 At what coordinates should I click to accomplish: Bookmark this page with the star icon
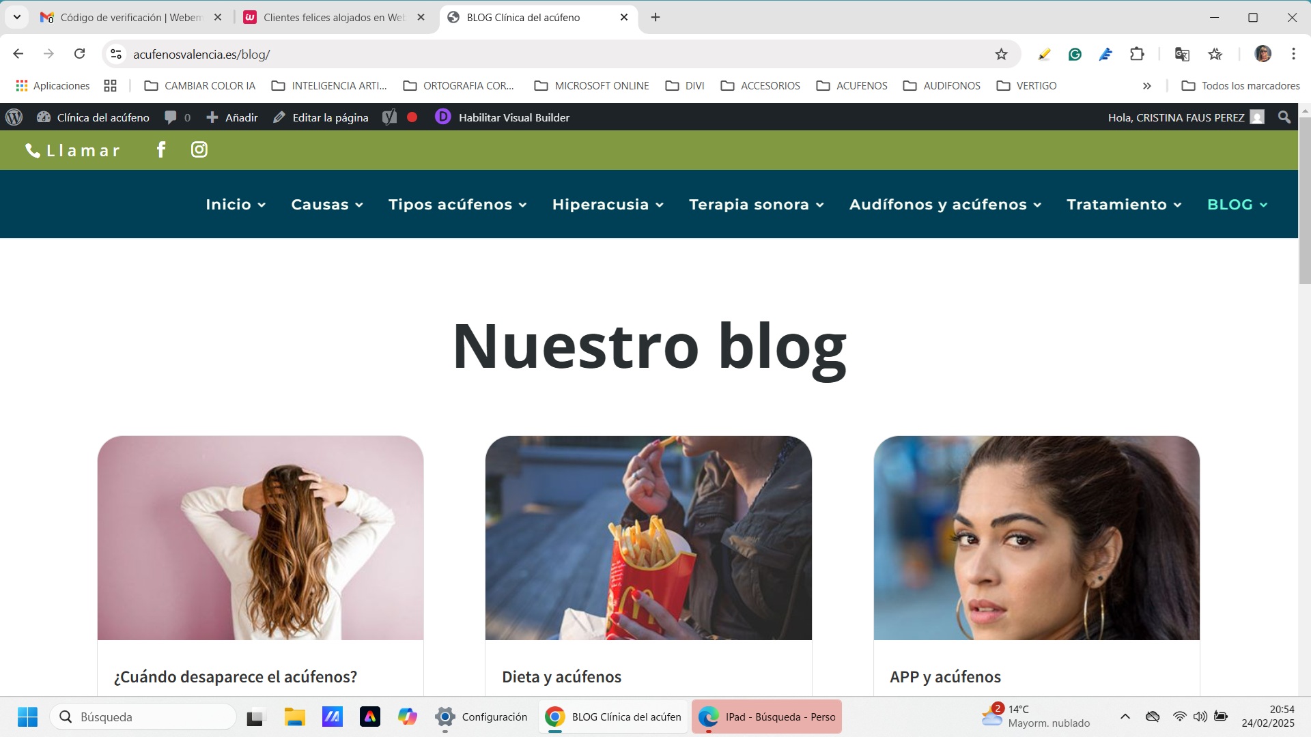1001,55
